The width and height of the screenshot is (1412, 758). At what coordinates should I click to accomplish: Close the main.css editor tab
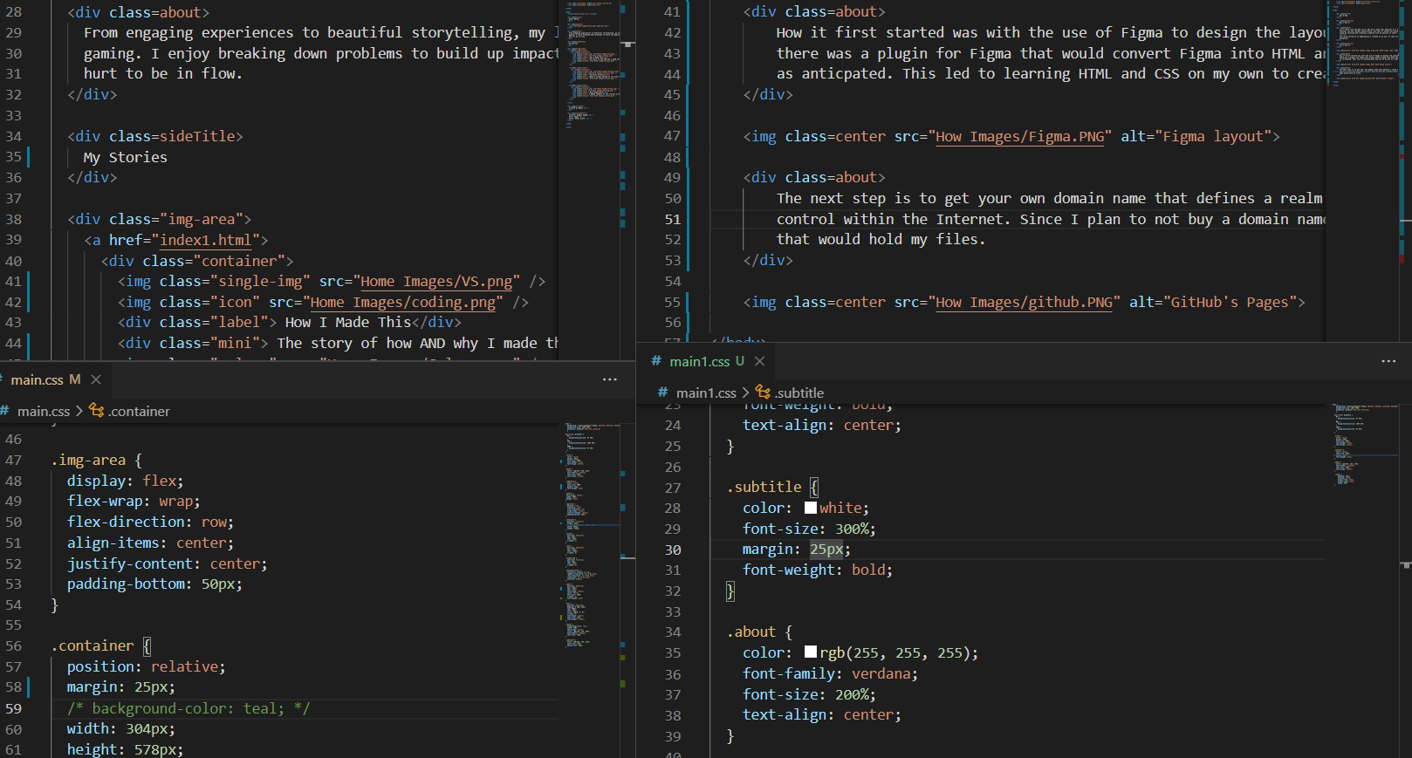[x=96, y=379]
